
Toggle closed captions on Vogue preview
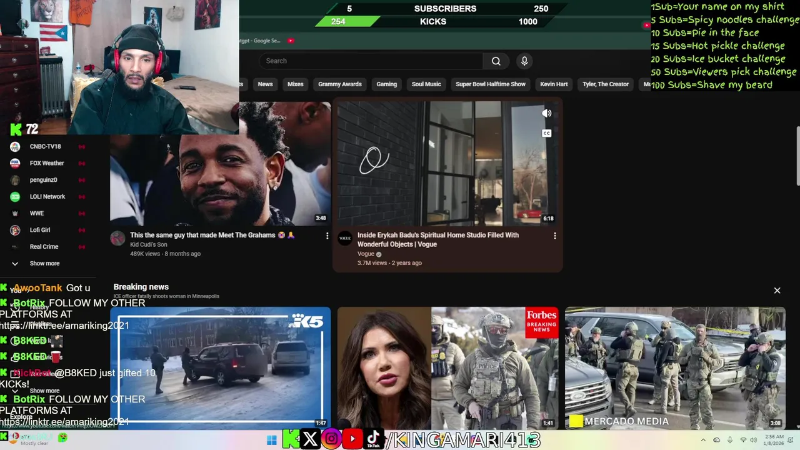click(546, 133)
